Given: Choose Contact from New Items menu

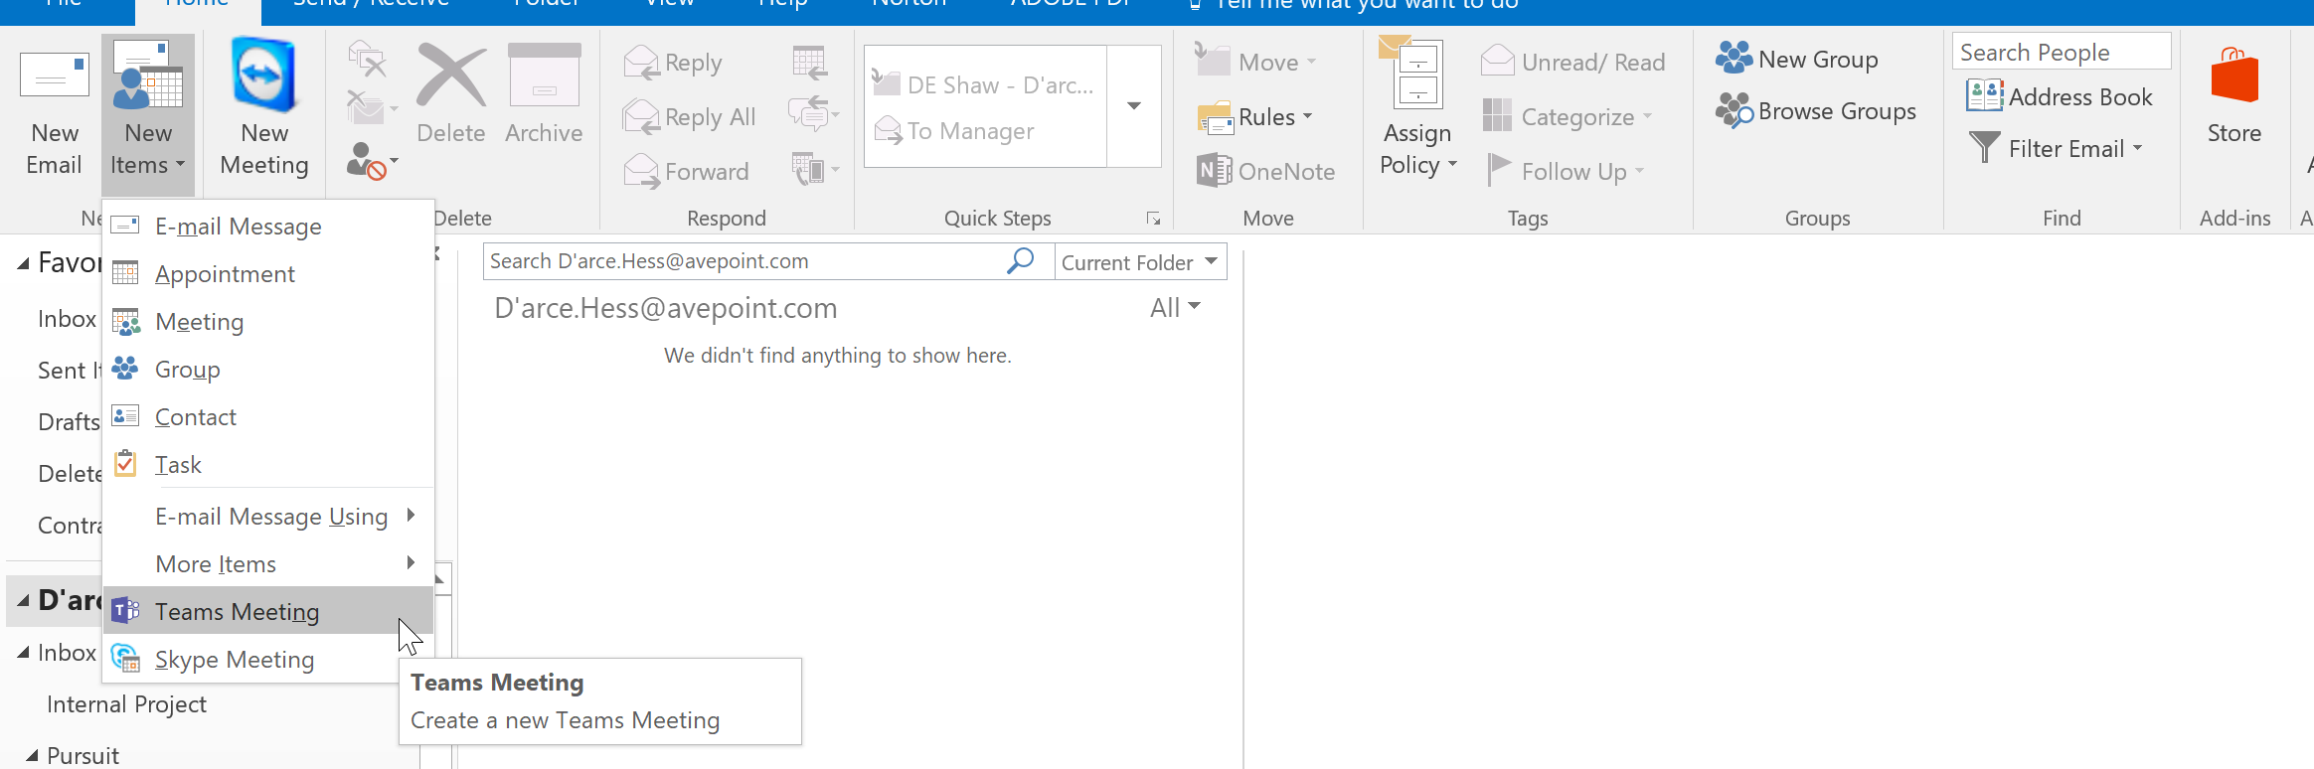Looking at the screenshot, I should (268, 417).
